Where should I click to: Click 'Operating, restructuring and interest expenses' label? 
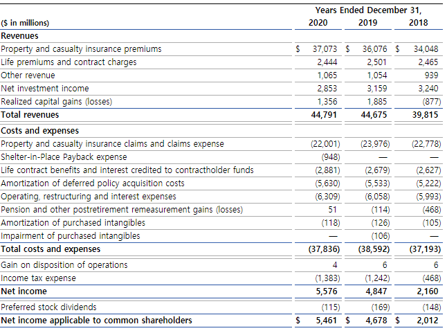click(89, 196)
